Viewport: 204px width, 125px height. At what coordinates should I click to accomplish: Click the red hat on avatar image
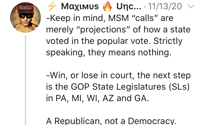coord(25,8)
